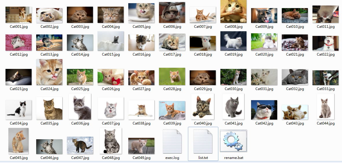Click the Cat013.jpg file name label
Image resolution: width=342 pixels, height=163 pixels.
point(50,54)
